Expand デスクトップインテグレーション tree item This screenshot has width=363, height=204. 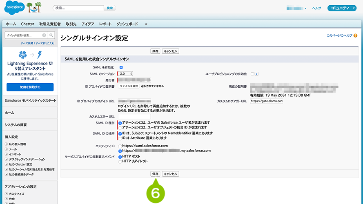click(x=6, y=159)
